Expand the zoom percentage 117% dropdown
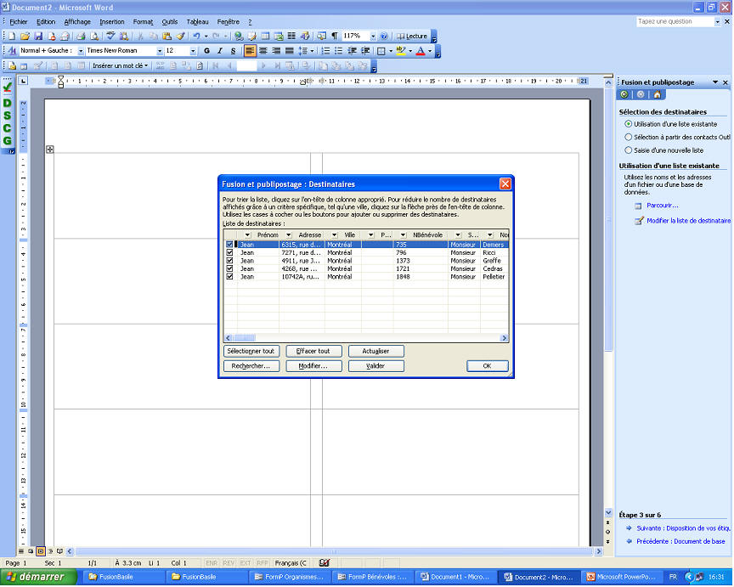 (373, 36)
